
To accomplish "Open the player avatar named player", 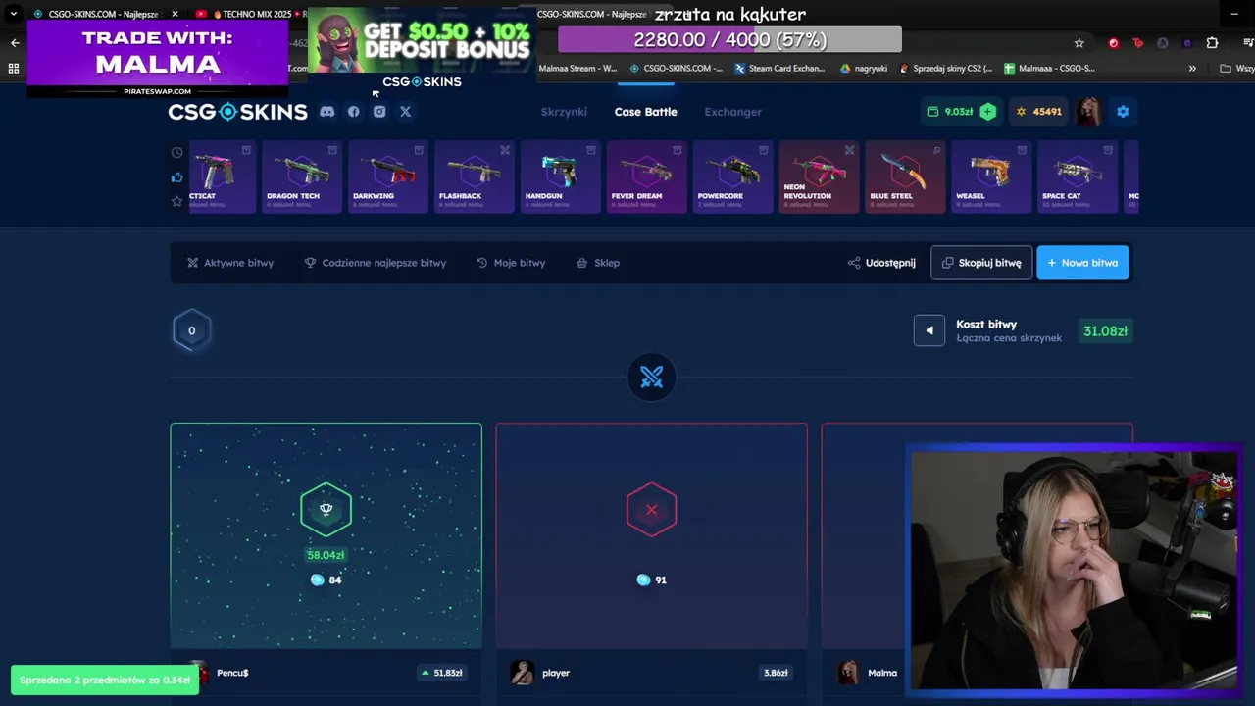I will pyautogui.click(x=522, y=673).
